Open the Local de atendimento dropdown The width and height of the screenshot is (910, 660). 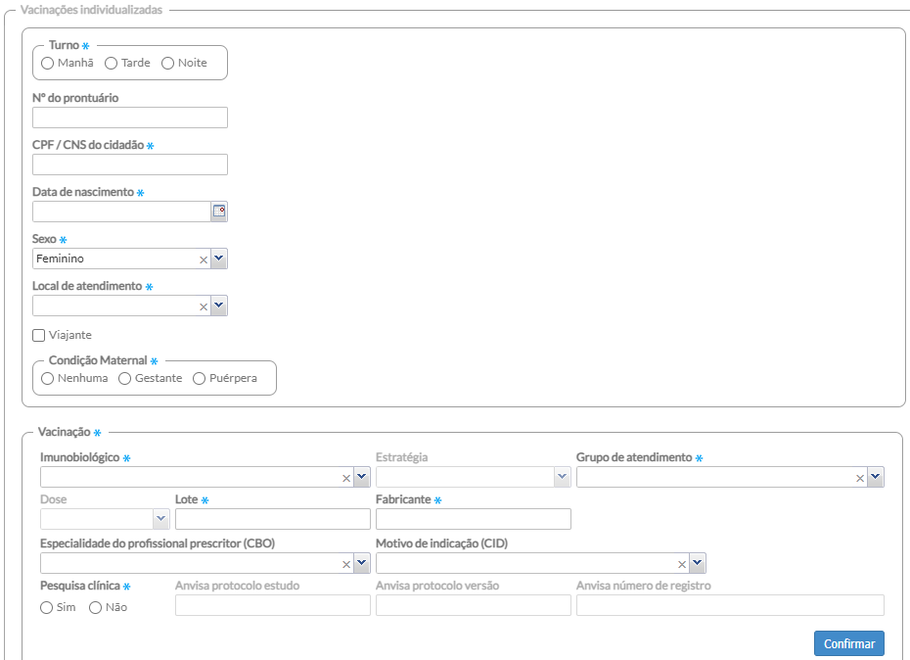[219, 306]
